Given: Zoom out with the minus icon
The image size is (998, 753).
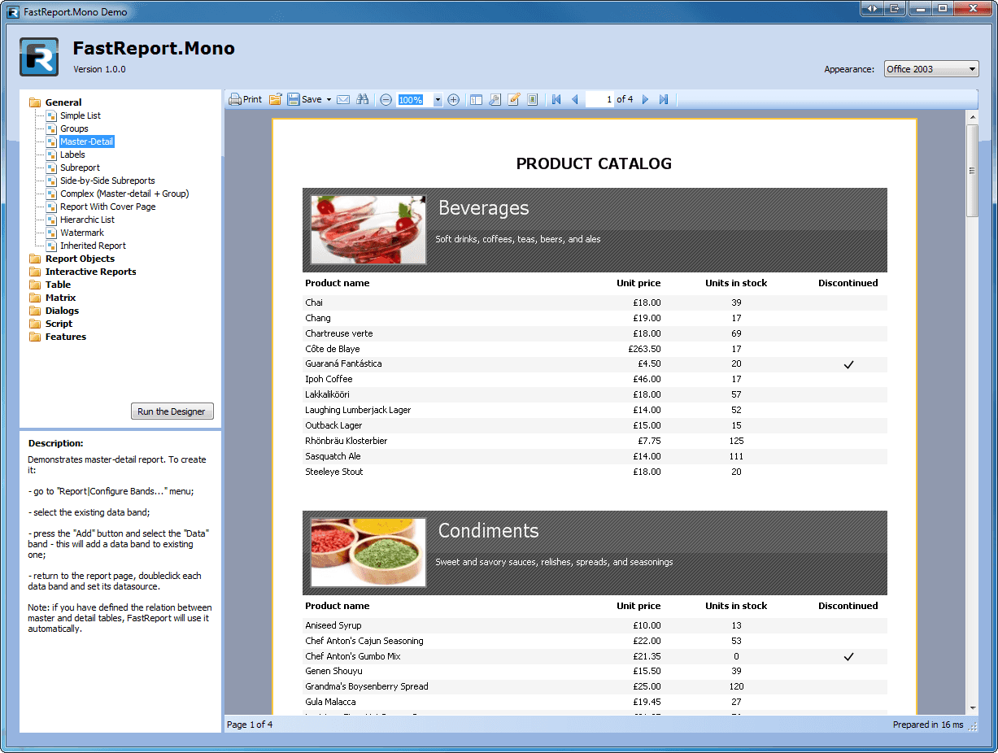Looking at the screenshot, I should coord(386,99).
